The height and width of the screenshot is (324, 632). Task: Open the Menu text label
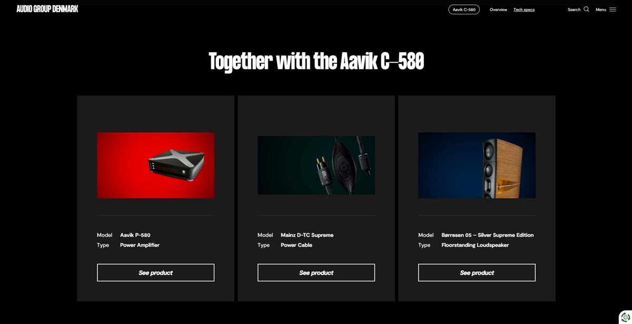(601, 9)
